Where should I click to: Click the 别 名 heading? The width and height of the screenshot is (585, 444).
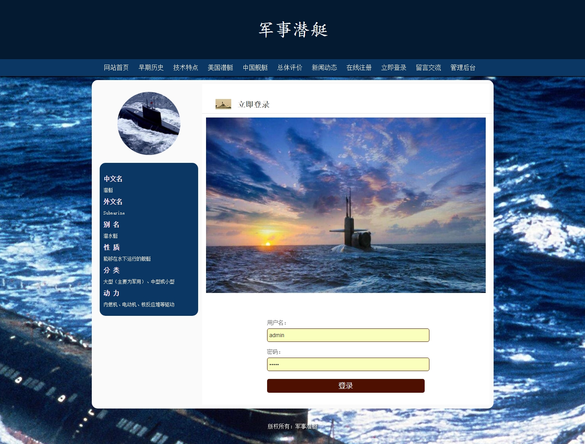click(x=111, y=224)
